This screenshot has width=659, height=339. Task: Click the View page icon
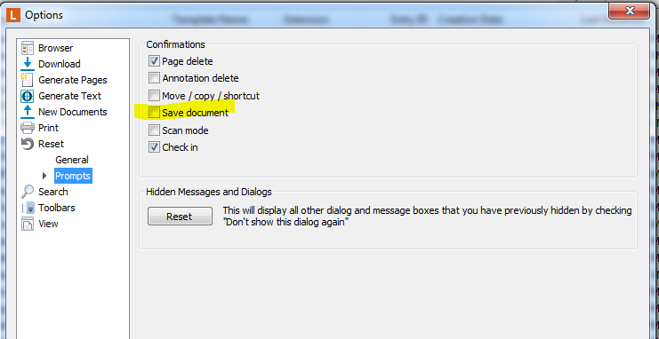[x=28, y=224]
